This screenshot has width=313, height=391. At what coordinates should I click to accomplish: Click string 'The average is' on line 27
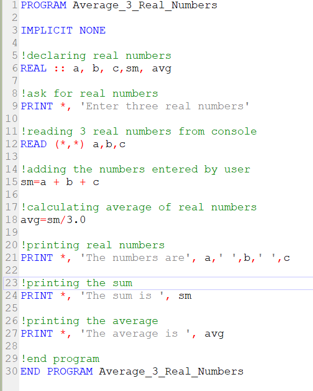pos(135,334)
